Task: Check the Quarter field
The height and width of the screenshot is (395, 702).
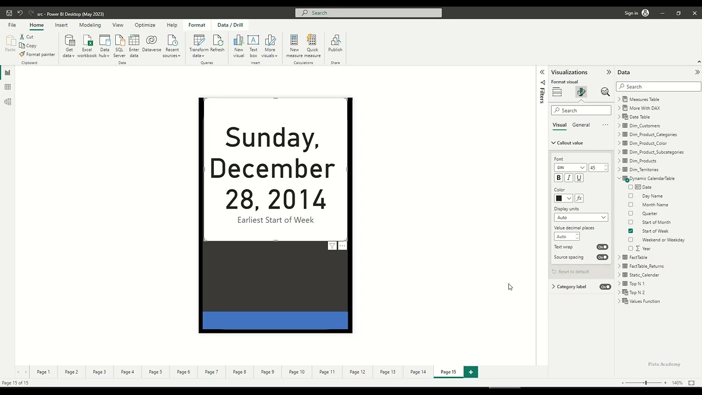Action: [x=631, y=213]
